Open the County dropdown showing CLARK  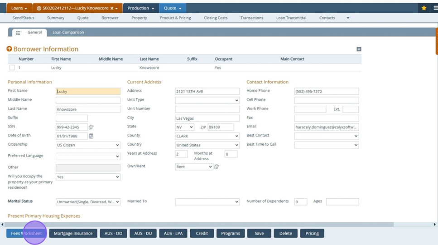[207, 136]
